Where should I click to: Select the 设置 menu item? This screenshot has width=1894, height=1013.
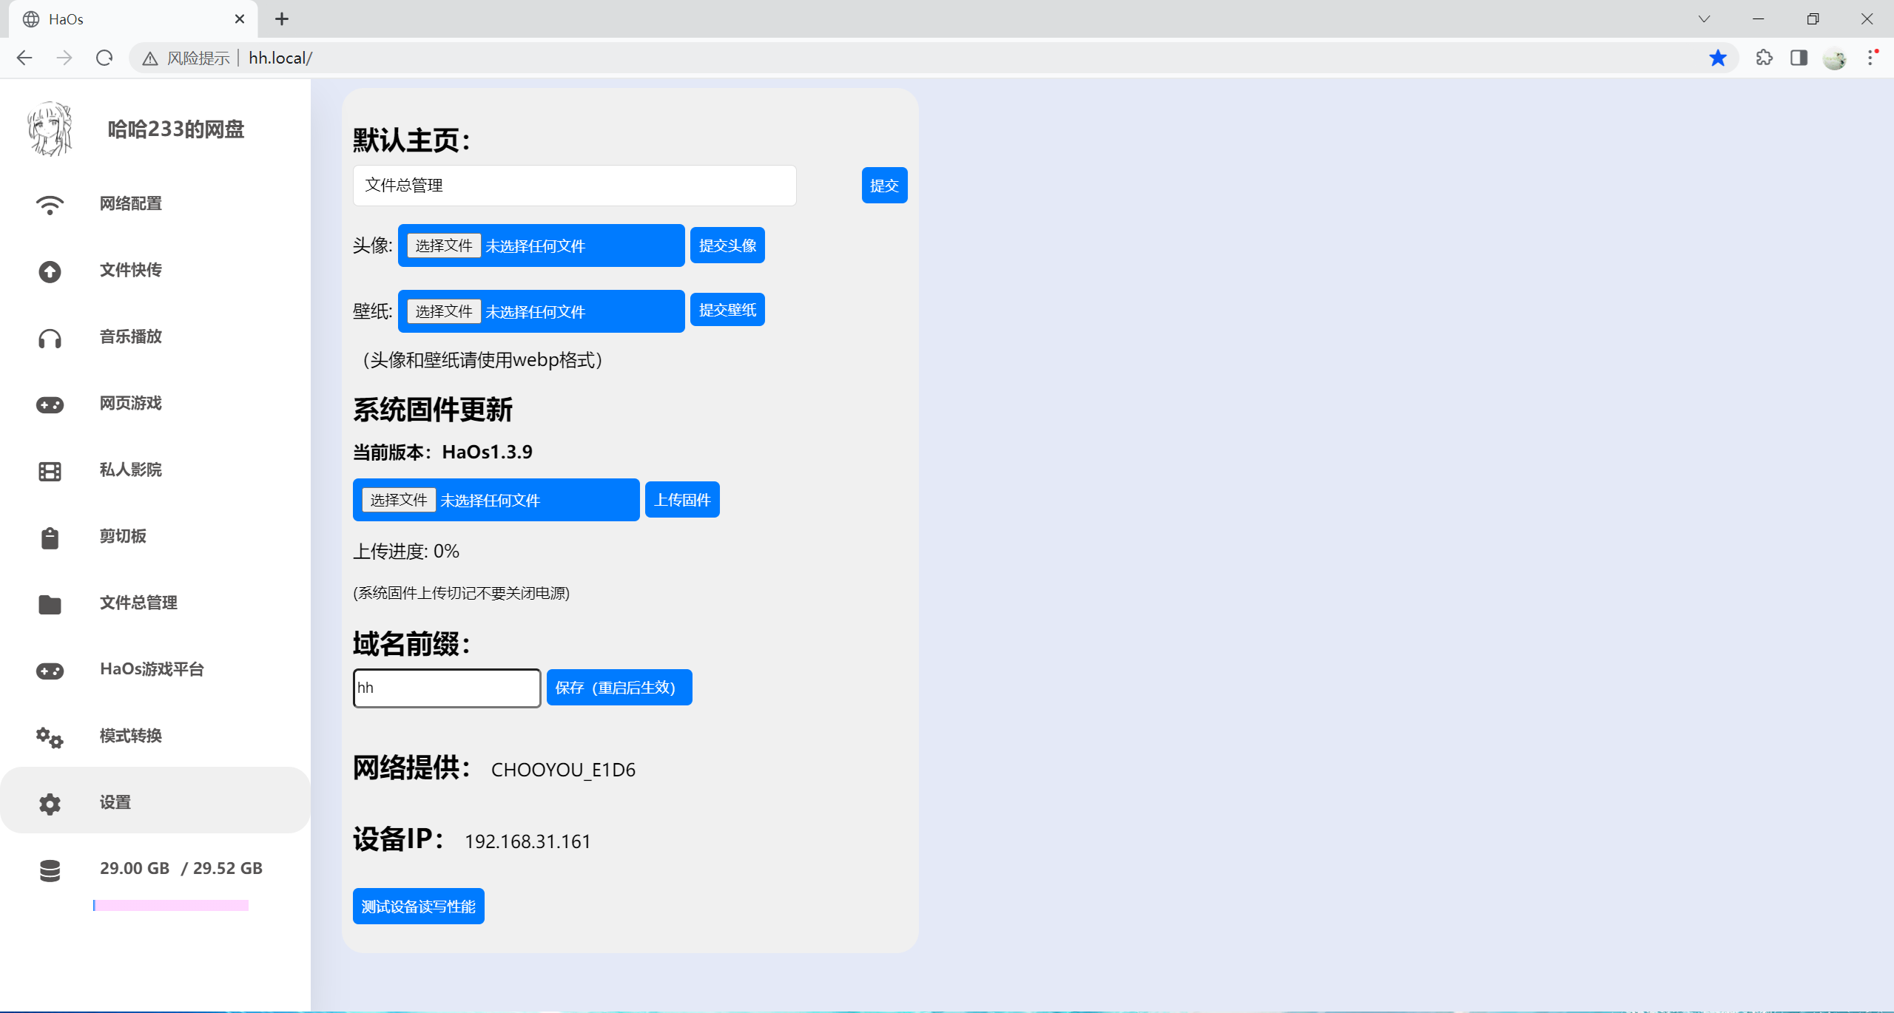155,801
